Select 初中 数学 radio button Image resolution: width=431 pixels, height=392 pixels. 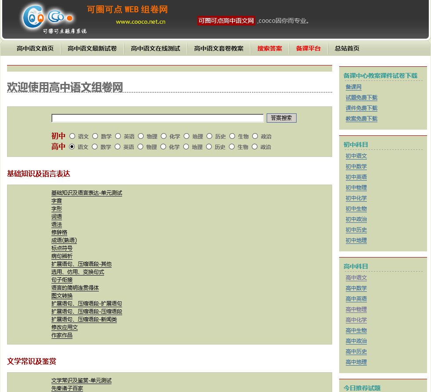click(x=95, y=136)
